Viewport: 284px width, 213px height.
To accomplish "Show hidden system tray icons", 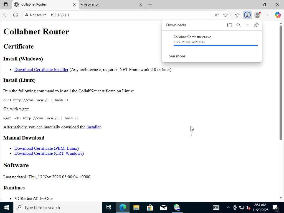I will (x=228, y=207).
